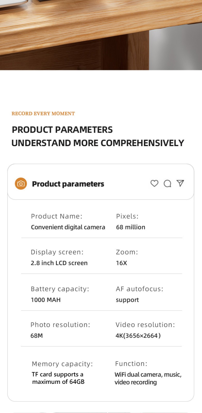Select the "16X" zoom value

point(122,263)
